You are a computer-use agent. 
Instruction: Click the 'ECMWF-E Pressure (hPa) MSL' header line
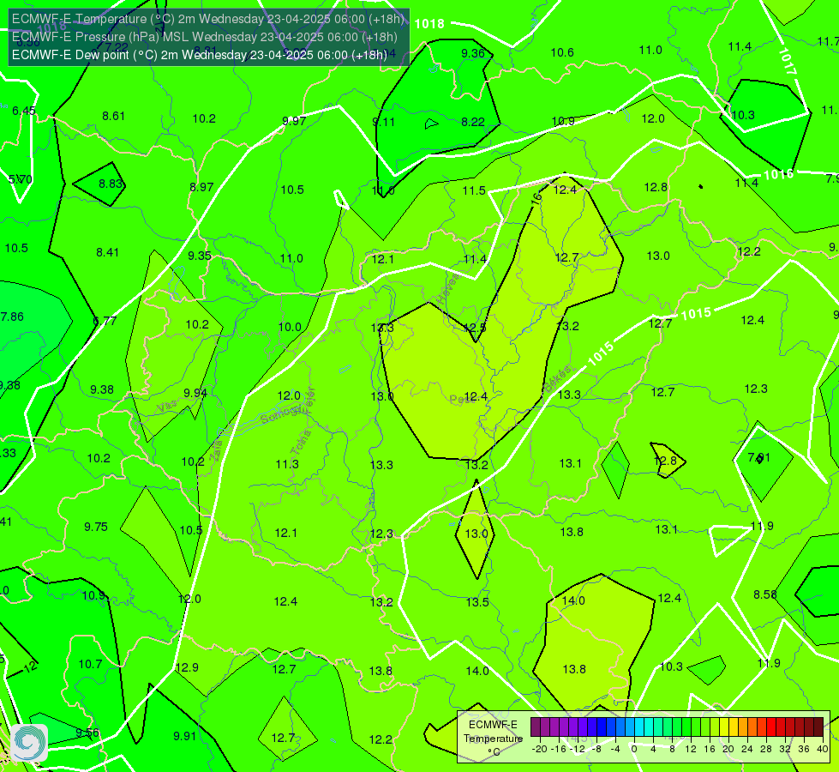click(205, 37)
